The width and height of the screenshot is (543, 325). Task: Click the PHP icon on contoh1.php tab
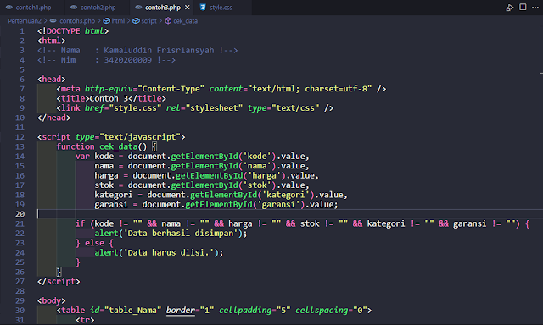[x=9, y=8]
